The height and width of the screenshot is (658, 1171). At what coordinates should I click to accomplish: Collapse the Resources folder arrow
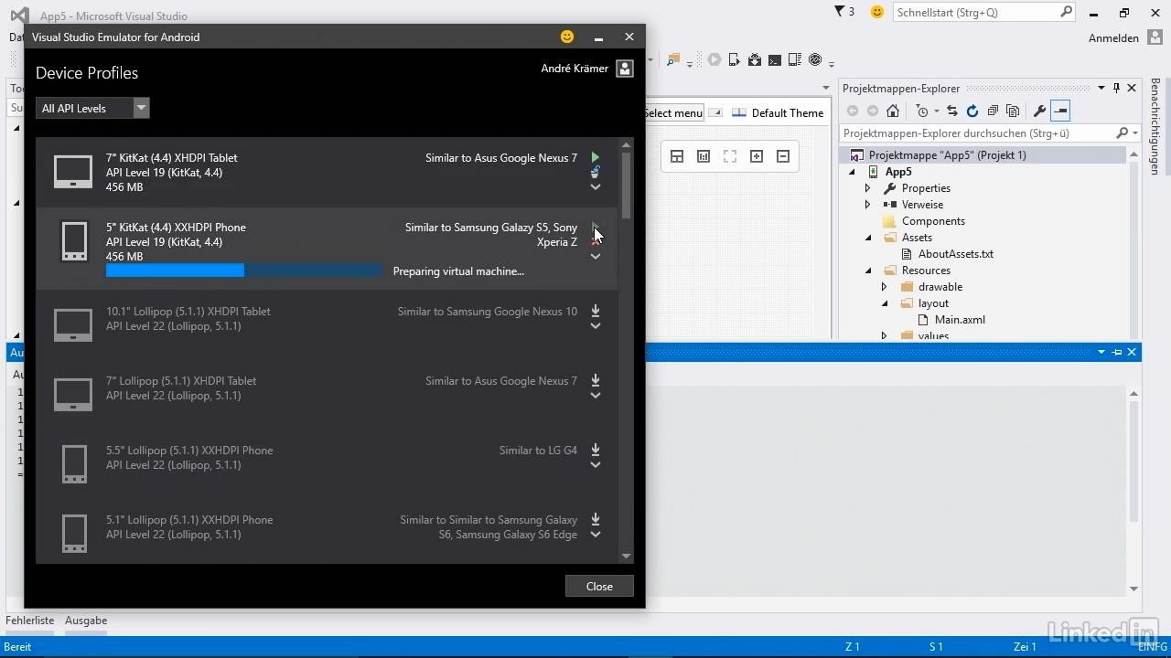tap(868, 271)
